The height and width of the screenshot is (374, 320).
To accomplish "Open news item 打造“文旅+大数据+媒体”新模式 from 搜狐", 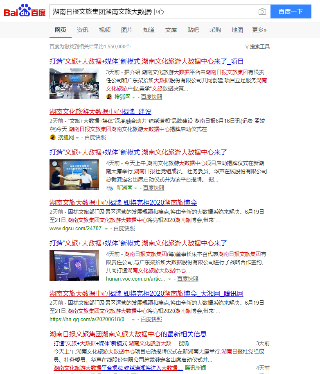I will pos(115,343).
